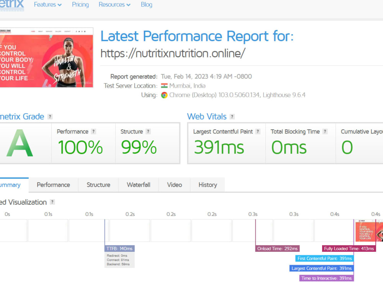Open help for GTmetrix Grade
The image size is (383, 287).
click(x=50, y=117)
